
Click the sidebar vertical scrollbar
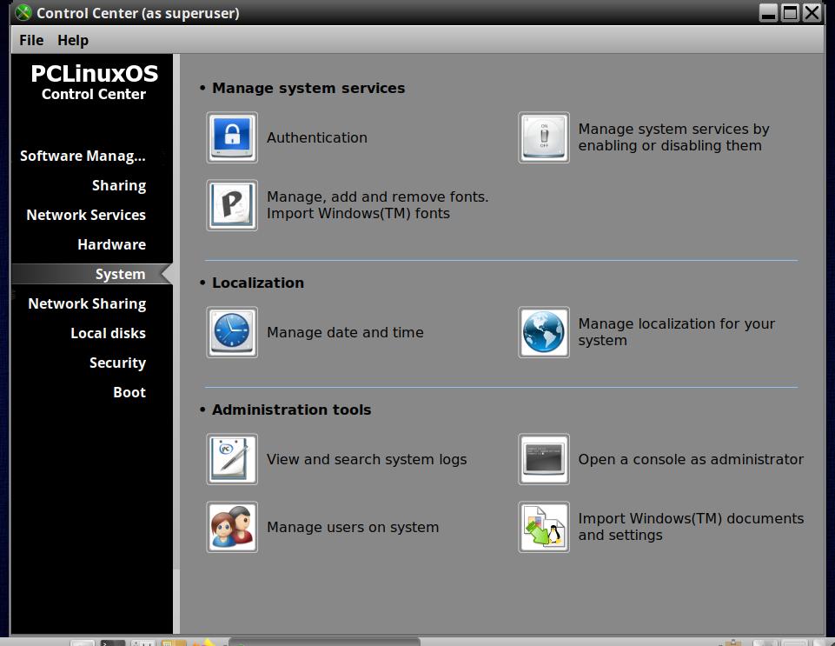pyautogui.click(x=176, y=343)
